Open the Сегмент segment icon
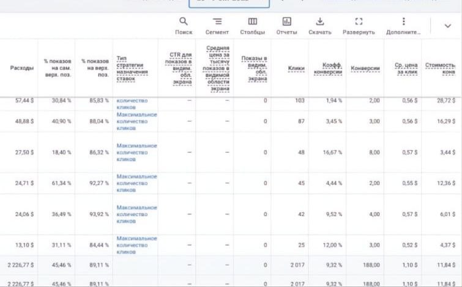The image size is (462, 287). click(x=217, y=21)
